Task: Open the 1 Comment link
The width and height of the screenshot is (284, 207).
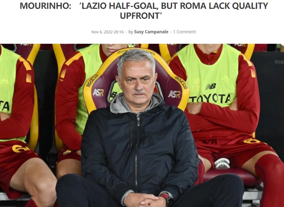Action: click(x=184, y=32)
